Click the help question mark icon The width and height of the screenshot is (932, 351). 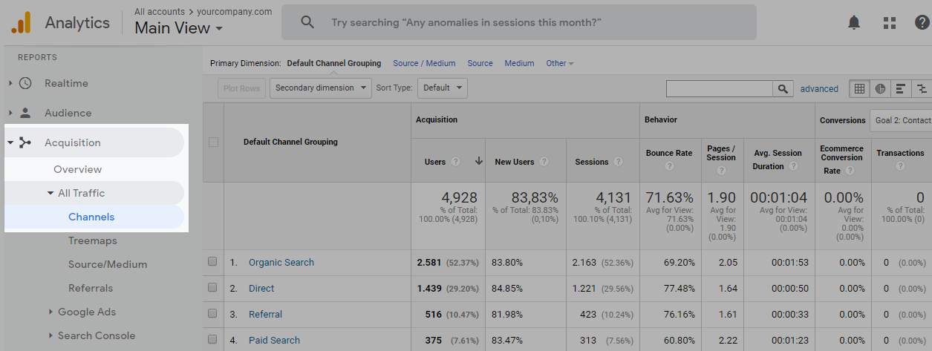tap(922, 23)
